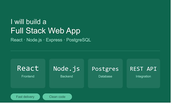This screenshot has height=104, width=172.
Task: Click the 'Full Stack Web App' heading
Action: click(46, 31)
